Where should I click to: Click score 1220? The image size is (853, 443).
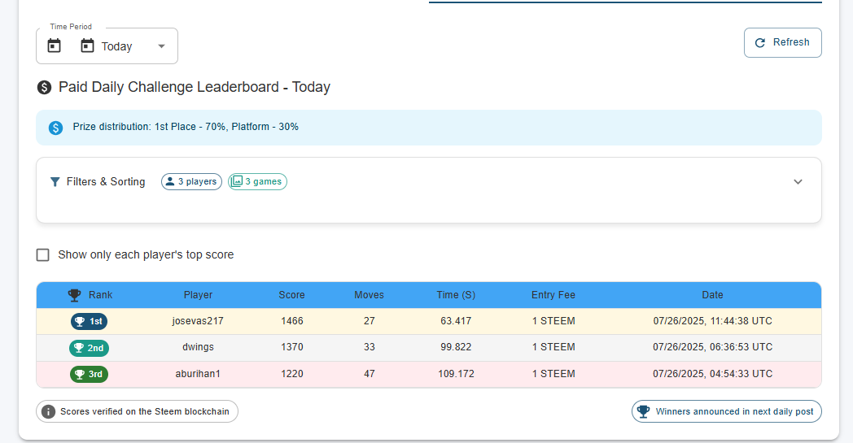click(292, 374)
